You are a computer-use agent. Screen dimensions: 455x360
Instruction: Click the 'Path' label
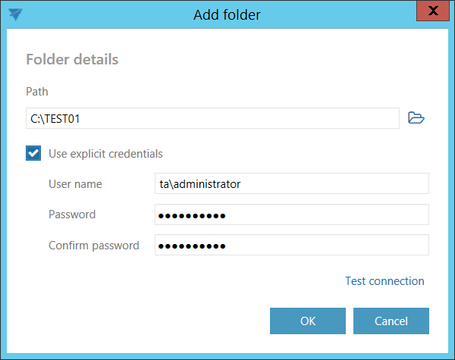click(37, 92)
